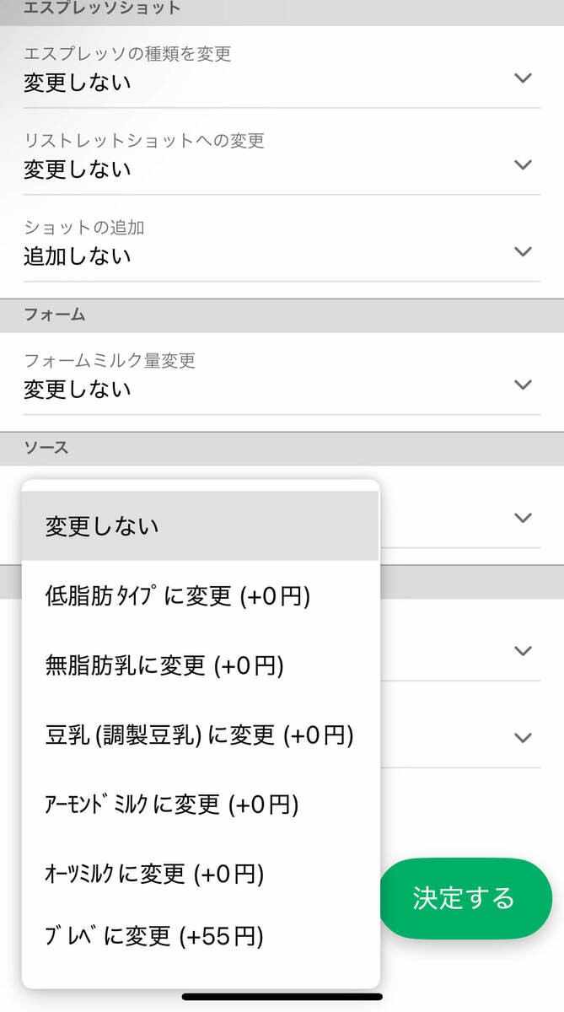Click chevron arrow for ショットの追加
The image size is (564, 1012).
[x=524, y=251]
